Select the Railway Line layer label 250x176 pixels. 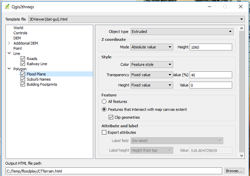point(37,64)
